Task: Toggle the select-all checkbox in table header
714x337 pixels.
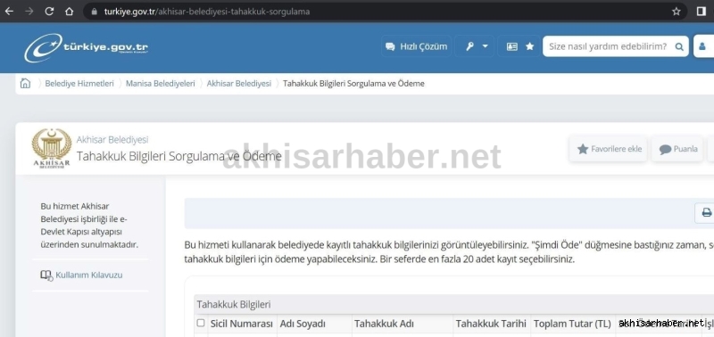Action: [x=201, y=323]
